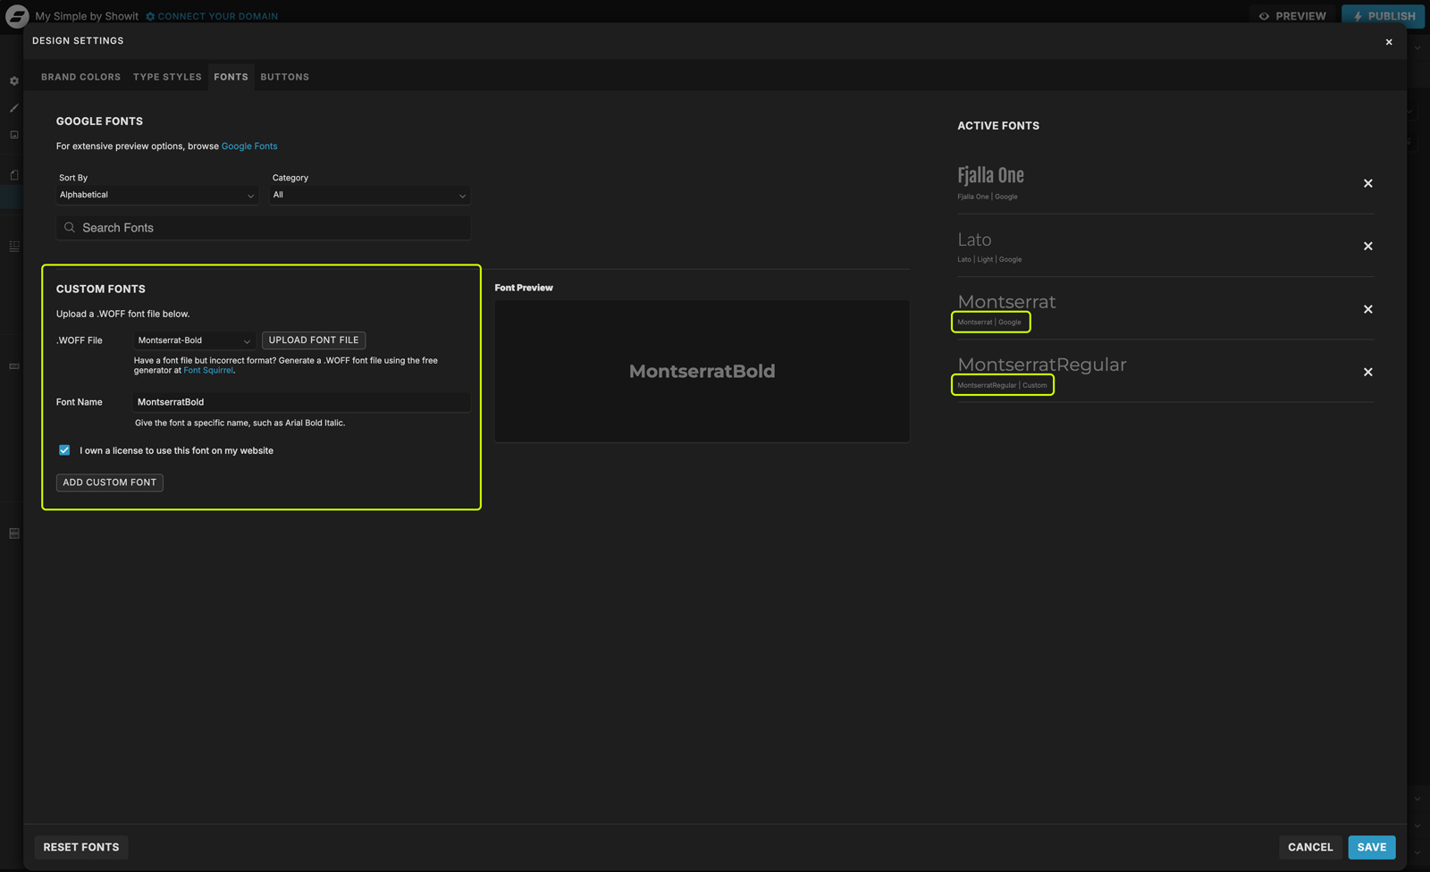Open the Sort By dropdown
The width and height of the screenshot is (1430, 872).
click(156, 195)
